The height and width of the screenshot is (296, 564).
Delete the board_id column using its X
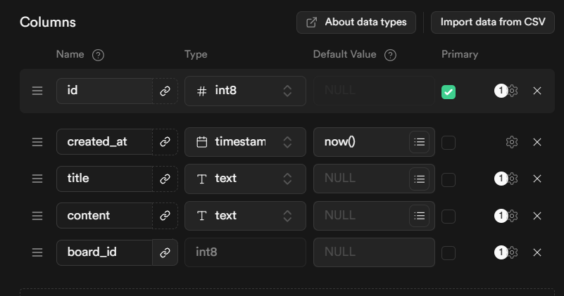coord(537,252)
